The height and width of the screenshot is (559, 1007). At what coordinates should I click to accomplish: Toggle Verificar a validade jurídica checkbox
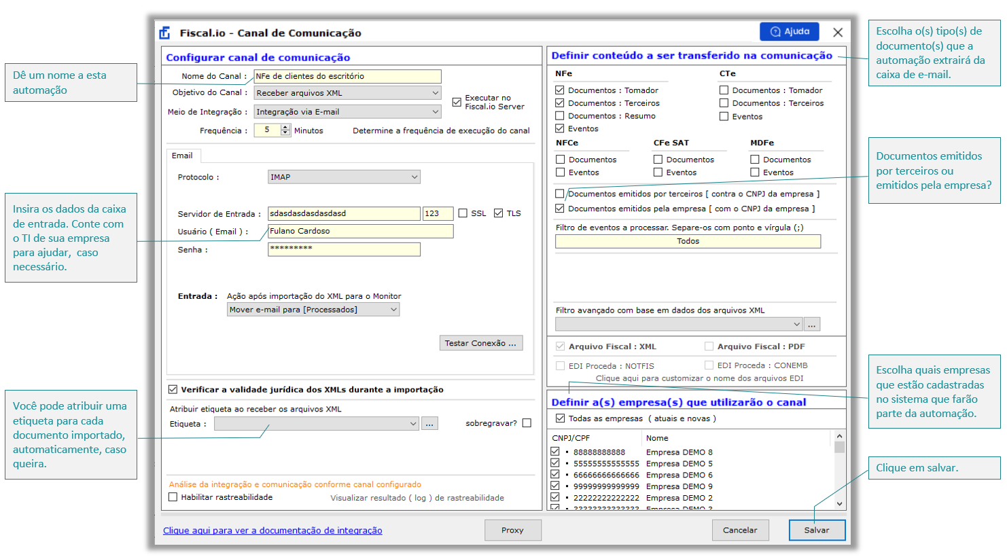(x=173, y=389)
